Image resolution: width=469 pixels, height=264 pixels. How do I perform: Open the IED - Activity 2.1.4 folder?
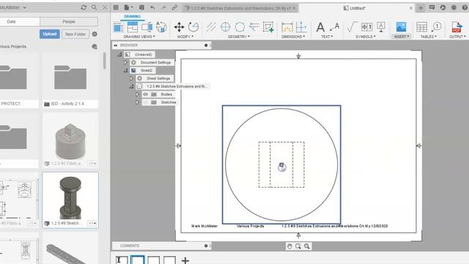pos(70,81)
